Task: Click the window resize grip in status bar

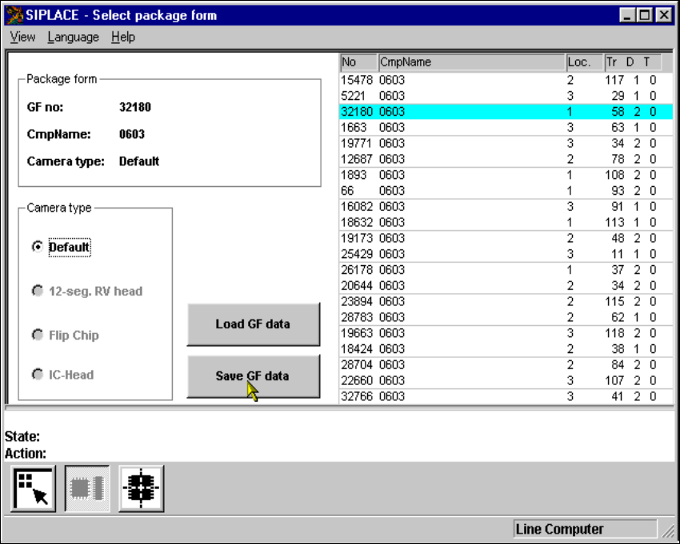Action: click(668, 530)
